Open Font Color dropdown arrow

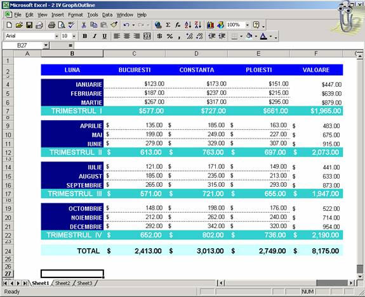click(x=270, y=36)
